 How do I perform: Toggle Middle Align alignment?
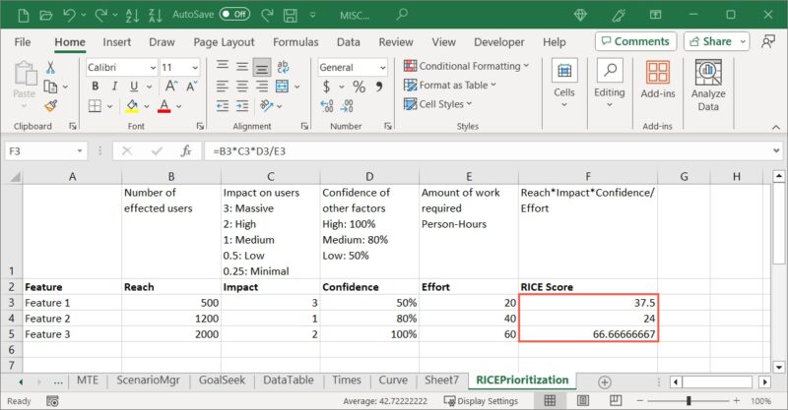click(242, 67)
